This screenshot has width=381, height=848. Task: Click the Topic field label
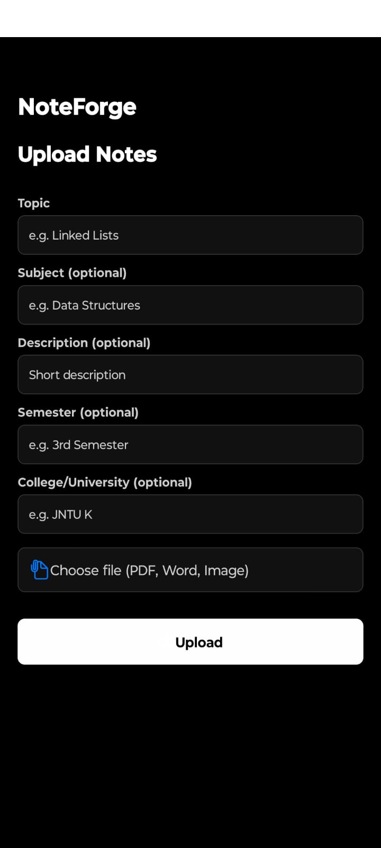click(x=34, y=204)
